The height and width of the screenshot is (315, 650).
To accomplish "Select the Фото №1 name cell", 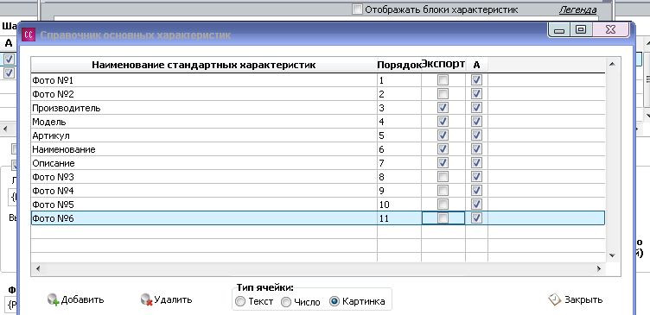I will (x=204, y=80).
